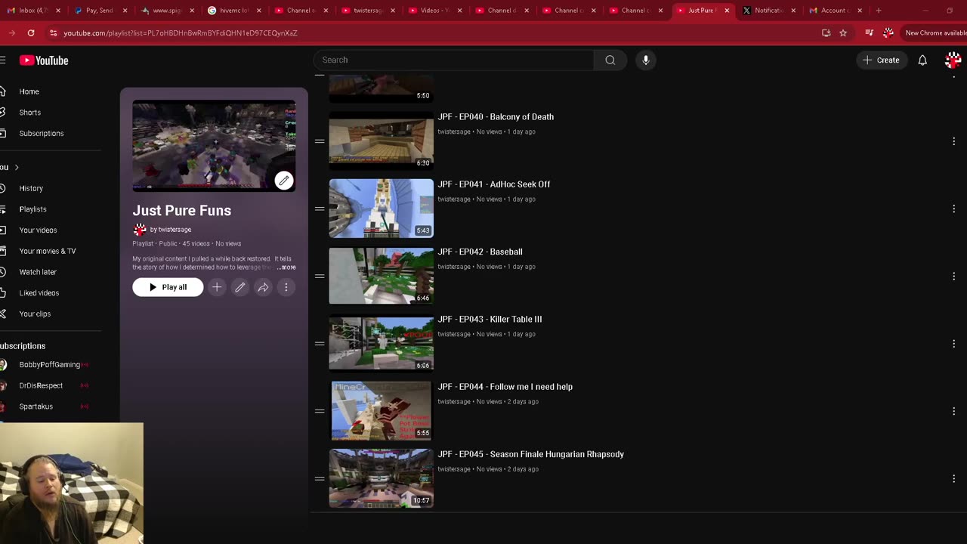Open Spartakus subscription channel
This screenshot has height=544, width=967.
[x=36, y=406]
